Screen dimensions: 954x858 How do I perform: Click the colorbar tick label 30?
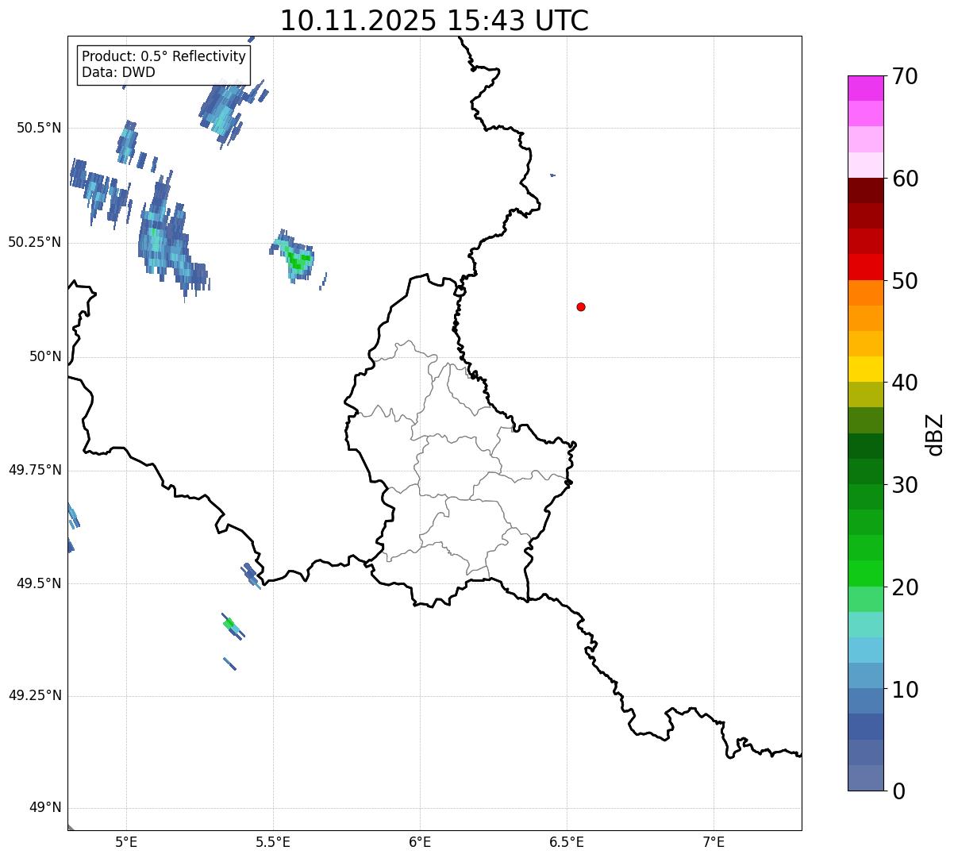pos(905,485)
